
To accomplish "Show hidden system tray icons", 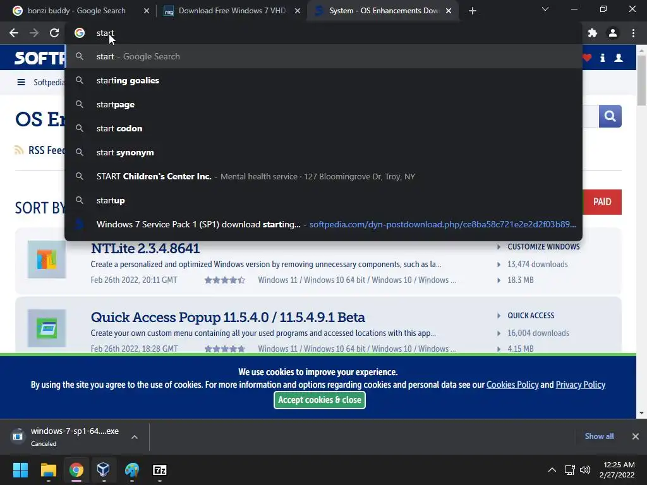I will point(552,470).
